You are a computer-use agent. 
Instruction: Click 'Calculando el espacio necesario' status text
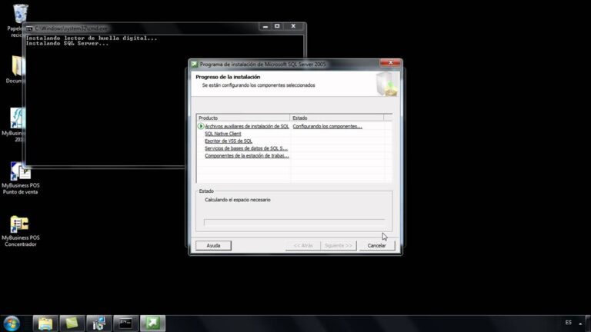[238, 200]
